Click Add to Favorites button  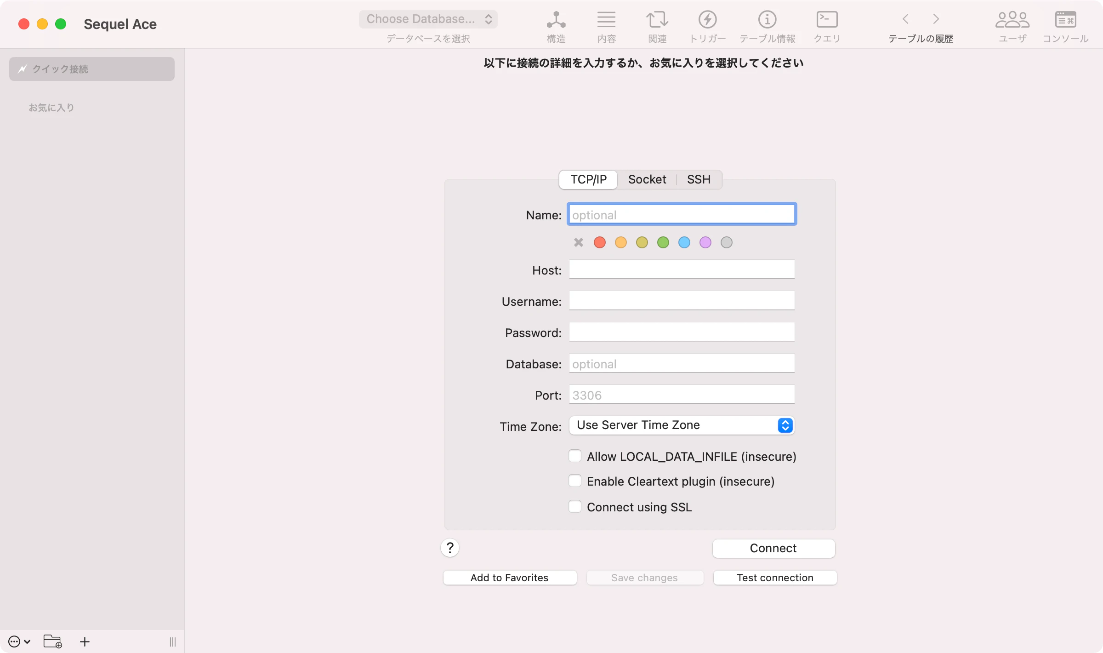point(510,578)
